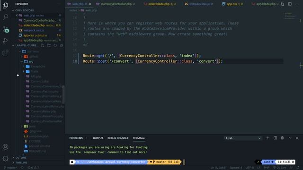Click the Refresh Explorer icon

[x=55, y=45]
